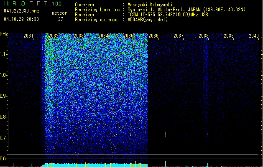Click the version number 1.0.0

pos(57,4)
